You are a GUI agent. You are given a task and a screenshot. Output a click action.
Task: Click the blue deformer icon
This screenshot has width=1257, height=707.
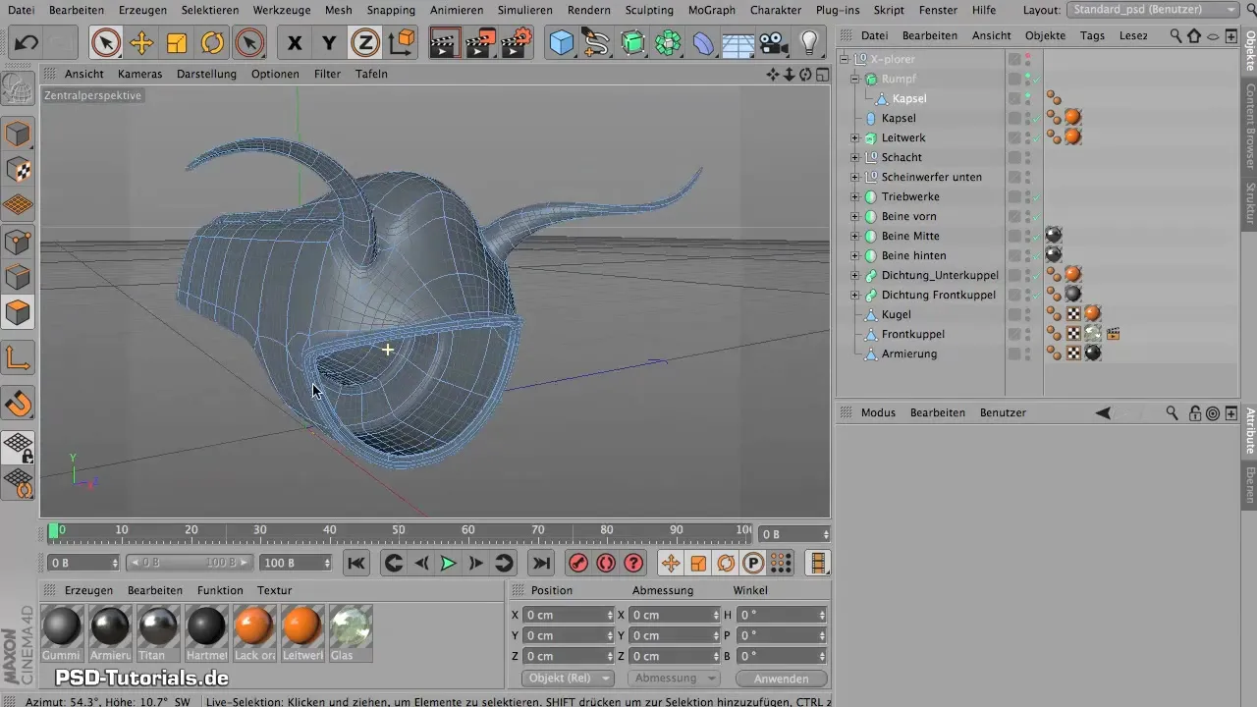click(703, 43)
